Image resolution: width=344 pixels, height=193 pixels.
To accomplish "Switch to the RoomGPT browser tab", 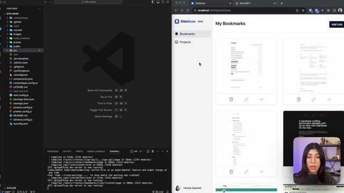I will click(255, 3).
